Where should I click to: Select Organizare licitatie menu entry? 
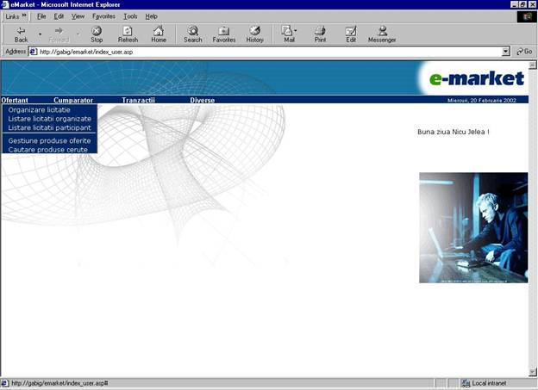pos(39,110)
